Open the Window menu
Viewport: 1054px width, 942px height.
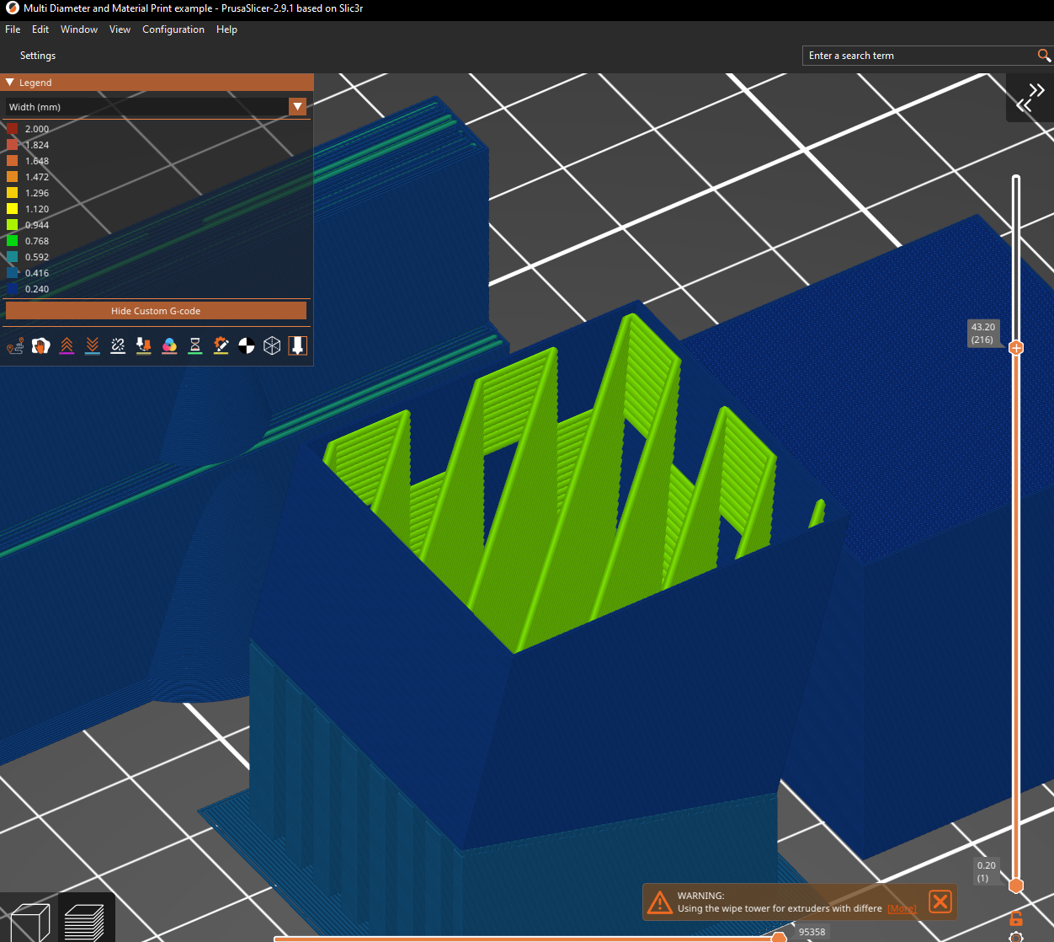(x=79, y=29)
